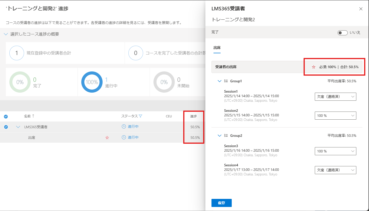This screenshot has height=211, width=369.
Task: Click the Group2 平均出席率: 50.5% text
Action: point(342,136)
